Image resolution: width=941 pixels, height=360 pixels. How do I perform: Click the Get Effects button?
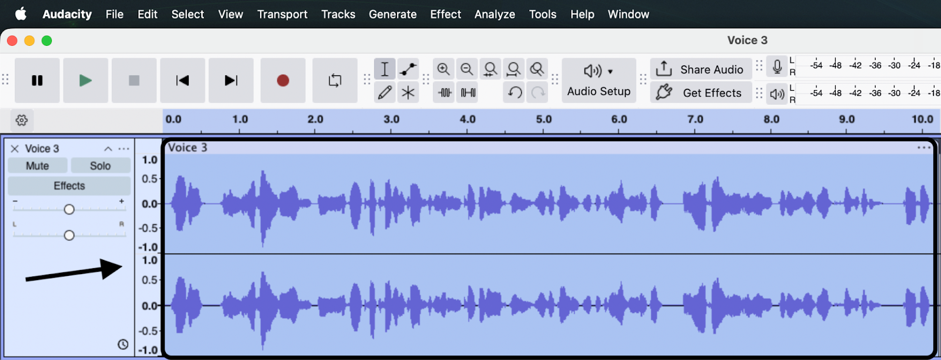coord(700,93)
